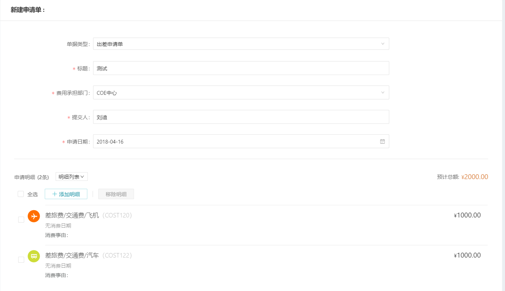
Task: Expand the 费用承担部门 dropdown showing COE中心
Action: click(x=241, y=93)
